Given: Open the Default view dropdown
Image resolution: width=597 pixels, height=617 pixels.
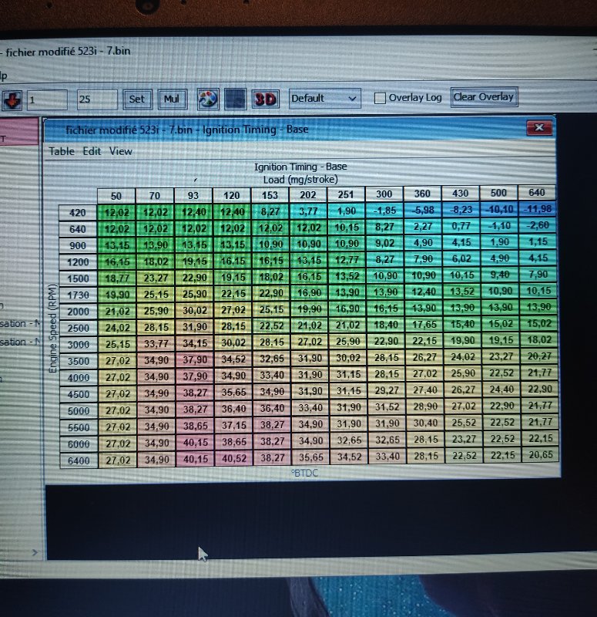Looking at the screenshot, I should [x=324, y=99].
